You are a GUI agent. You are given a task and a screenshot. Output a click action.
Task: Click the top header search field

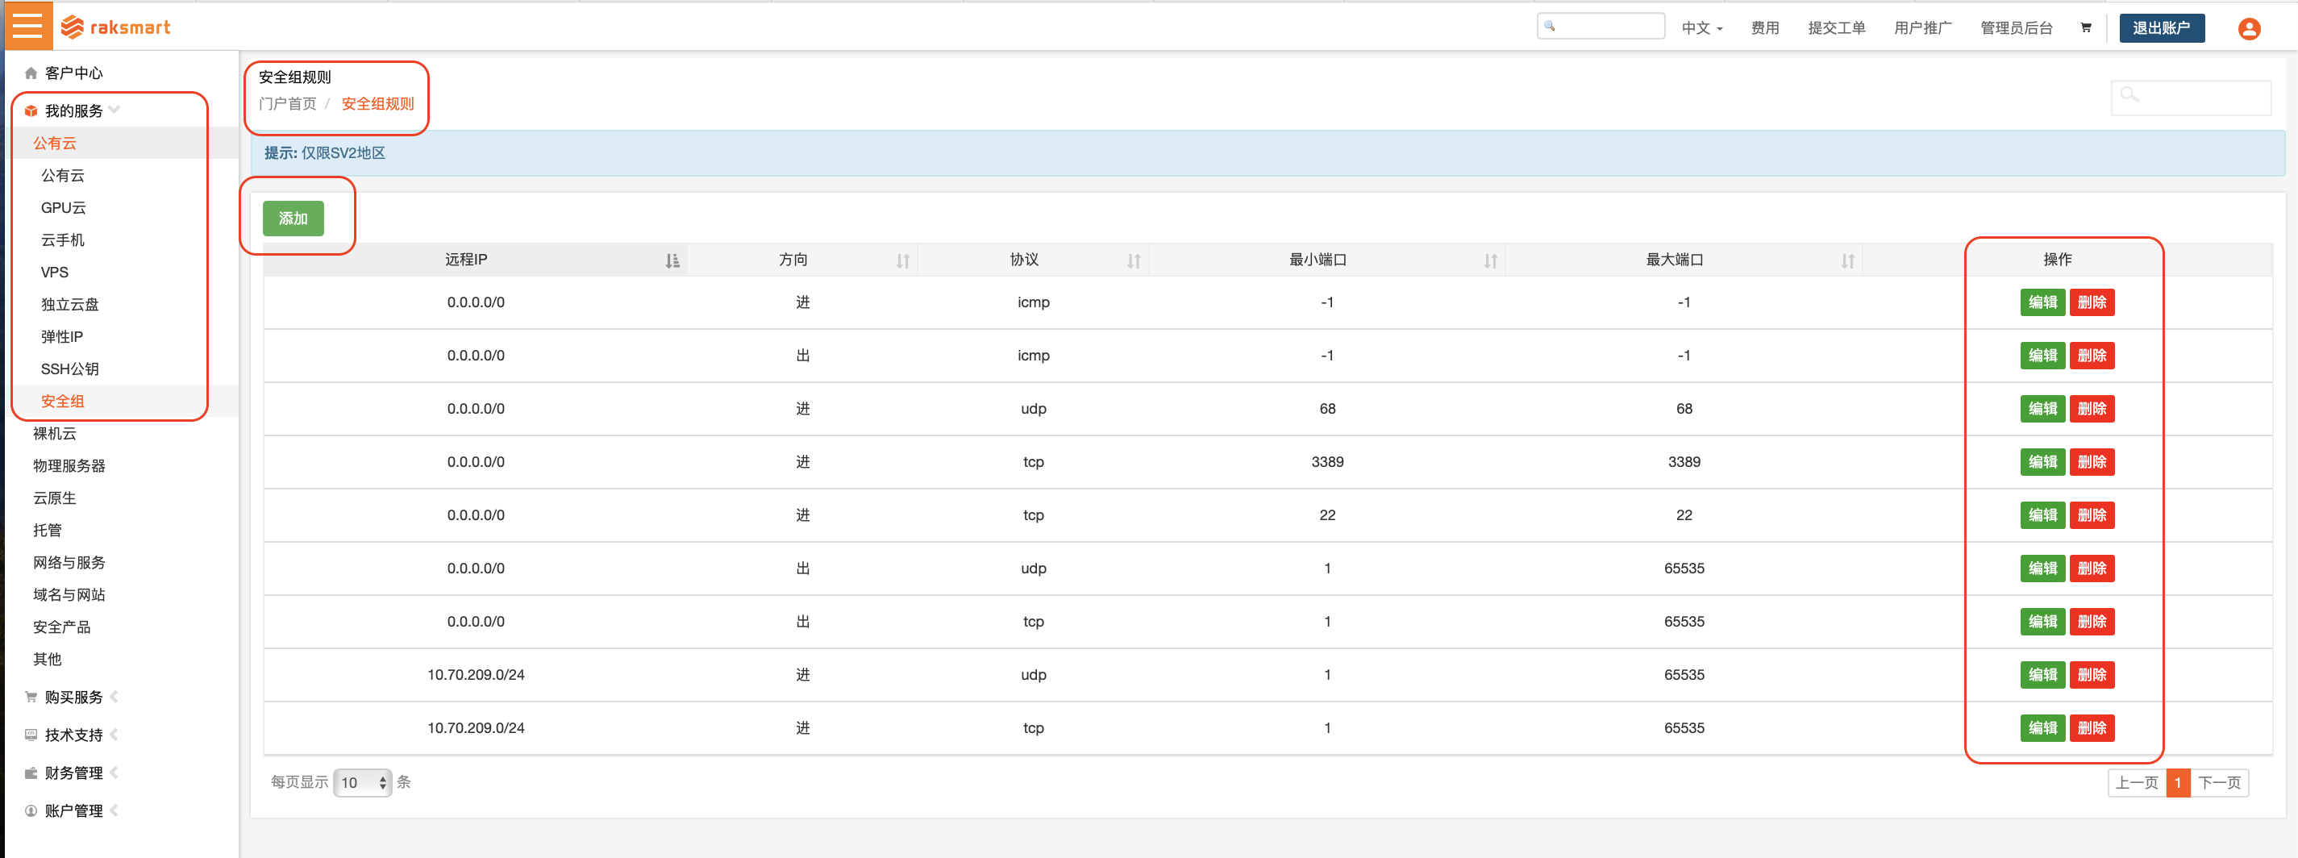coord(1601,26)
